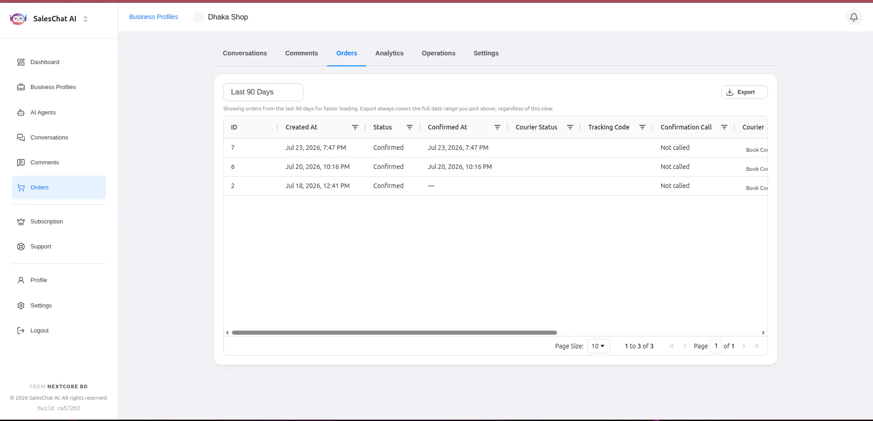Expand the SalesChat AI workspace switcher chevron
Viewport: 873px width, 421px height.
[x=85, y=19]
